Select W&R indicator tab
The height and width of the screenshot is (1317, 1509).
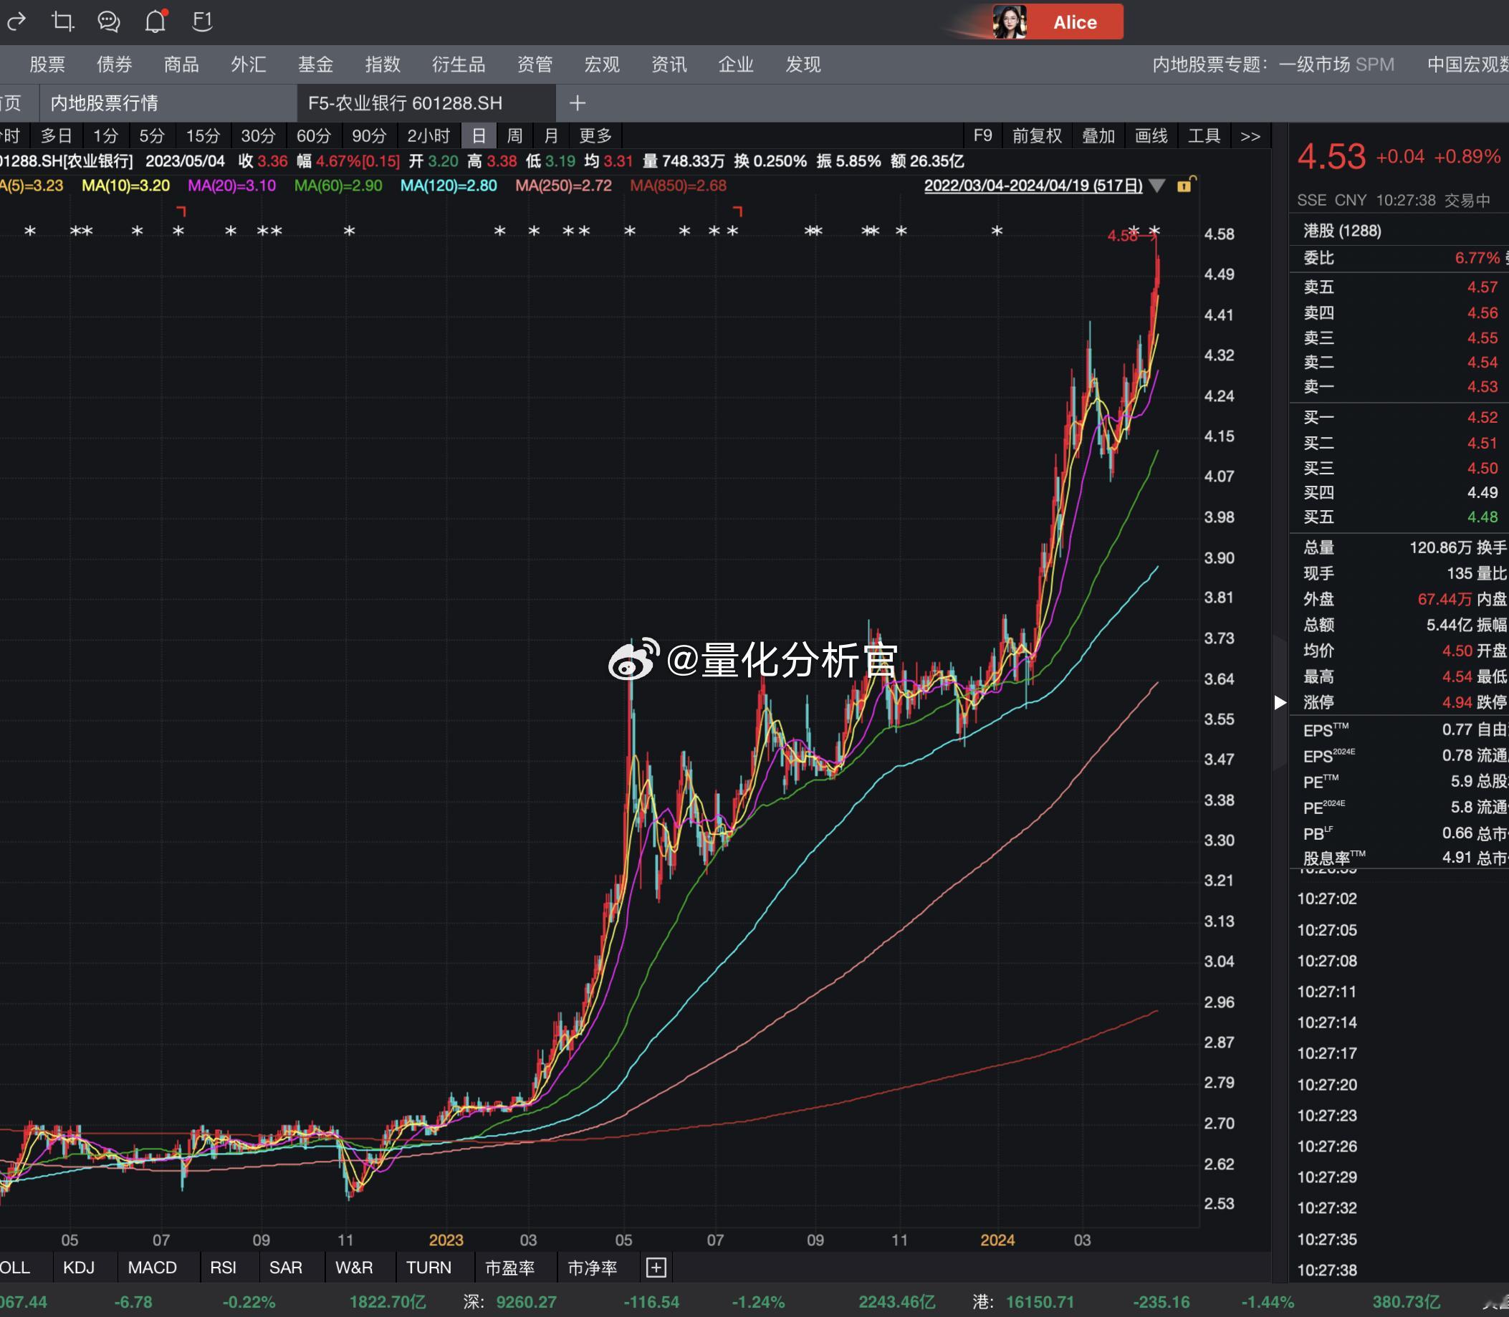pos(354,1267)
